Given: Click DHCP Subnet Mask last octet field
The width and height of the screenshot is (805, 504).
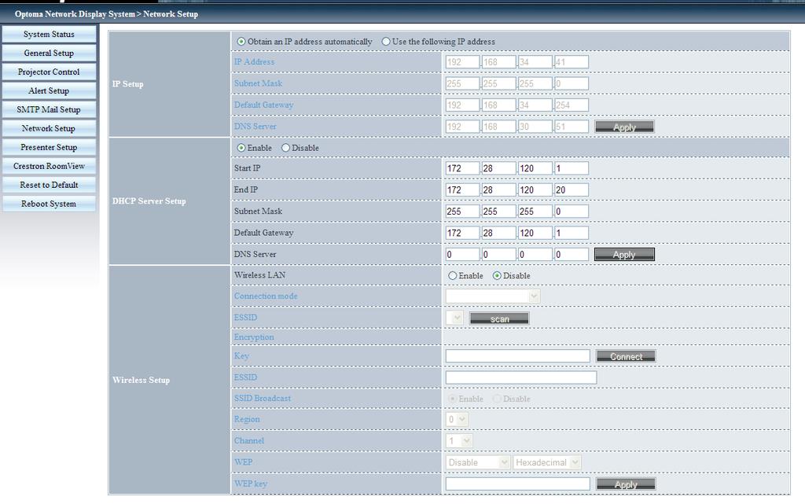Looking at the screenshot, I should (x=572, y=212).
